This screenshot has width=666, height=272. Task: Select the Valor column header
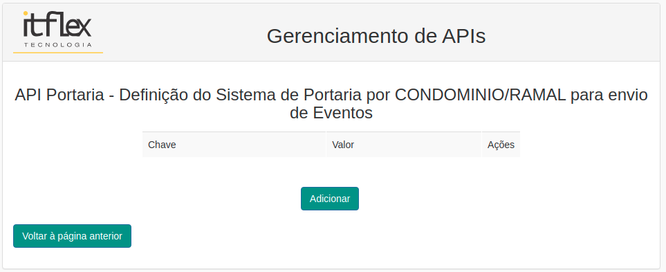click(x=403, y=145)
